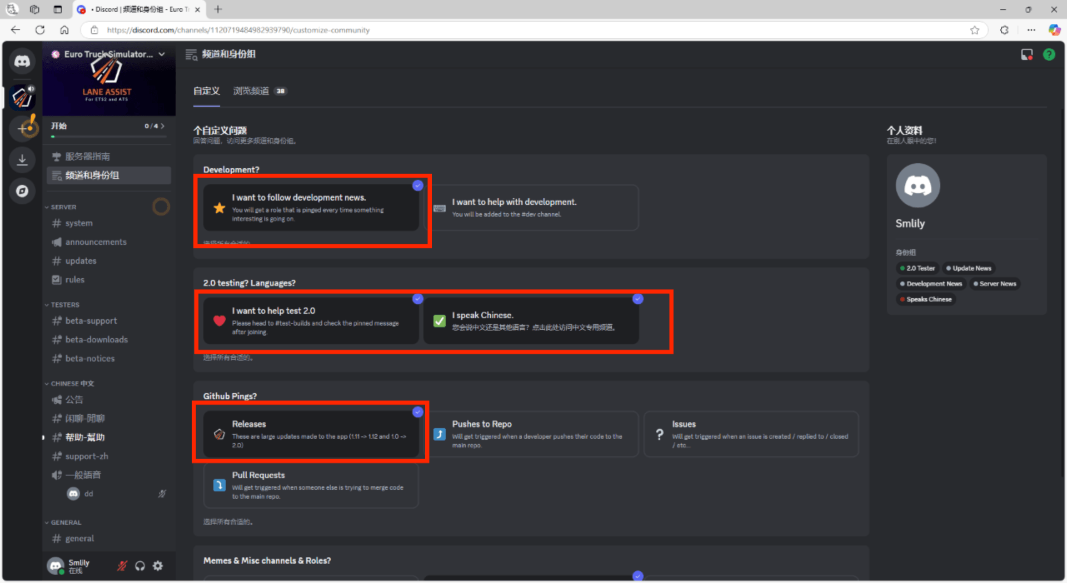1067x583 pixels.
Task: Open the download apps icon
Action: (x=22, y=160)
